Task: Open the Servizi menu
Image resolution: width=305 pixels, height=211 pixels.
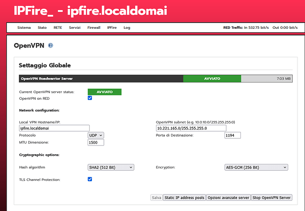Action: click(x=75, y=27)
